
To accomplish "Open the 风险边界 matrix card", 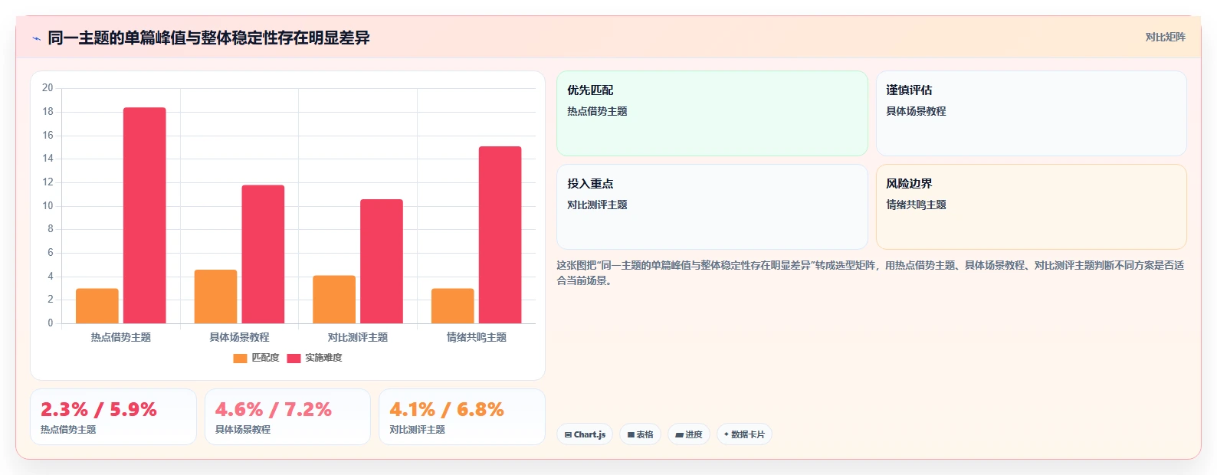I will click(1032, 207).
